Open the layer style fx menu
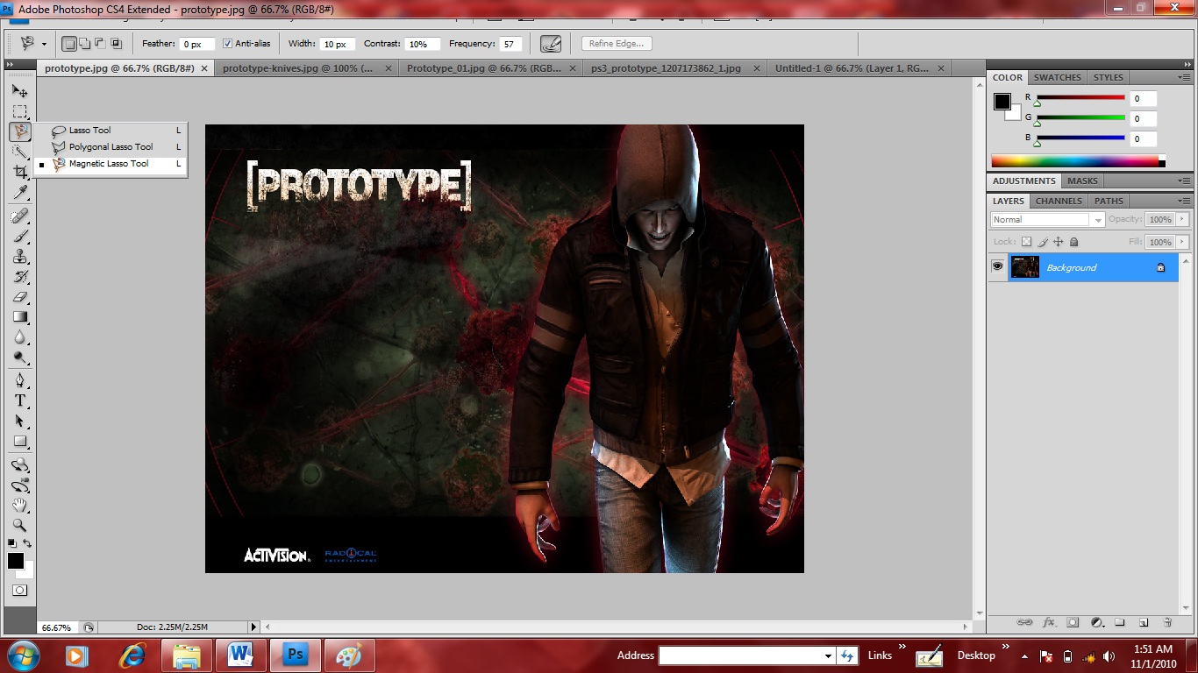 pos(1049,622)
